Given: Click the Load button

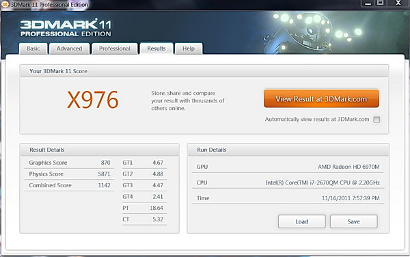Looking at the screenshot, I should (302, 221).
